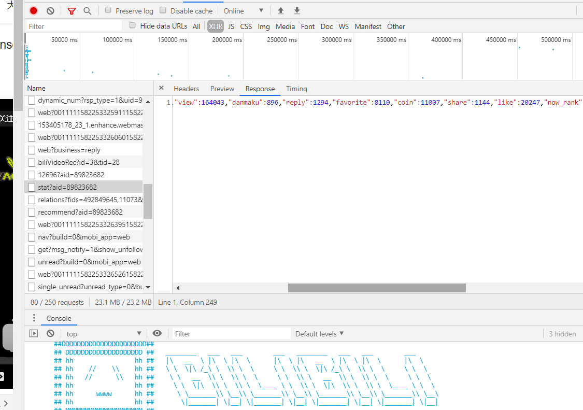Image resolution: width=583 pixels, height=410 pixels.
Task: Tick checkbox beside biliVideoRec?id=3&tid=28 request
Action: pyautogui.click(x=32, y=162)
